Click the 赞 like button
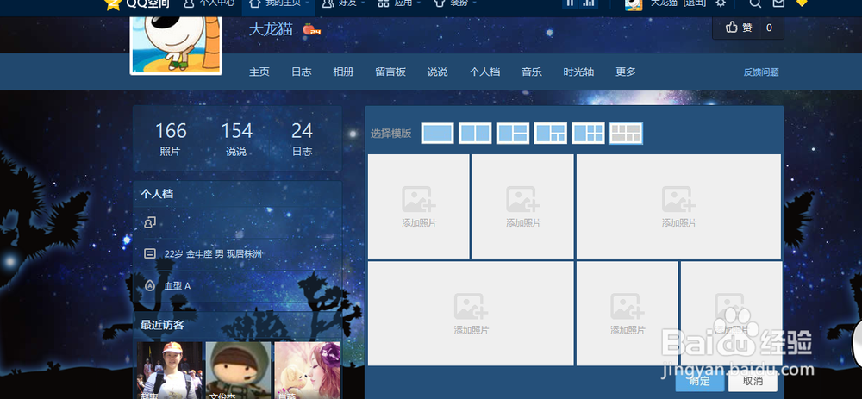Image resolution: width=862 pixels, height=399 pixels. pyautogui.click(x=739, y=28)
